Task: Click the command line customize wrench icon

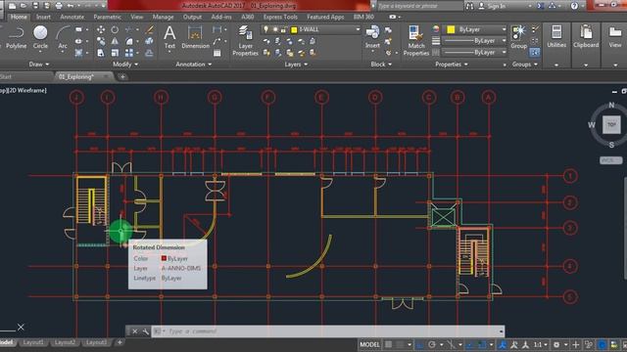Action: click(x=146, y=331)
